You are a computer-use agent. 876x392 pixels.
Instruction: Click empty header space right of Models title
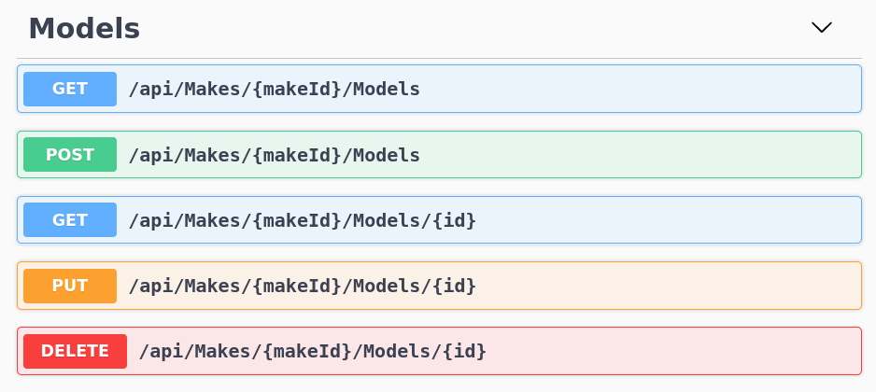click(x=467, y=29)
